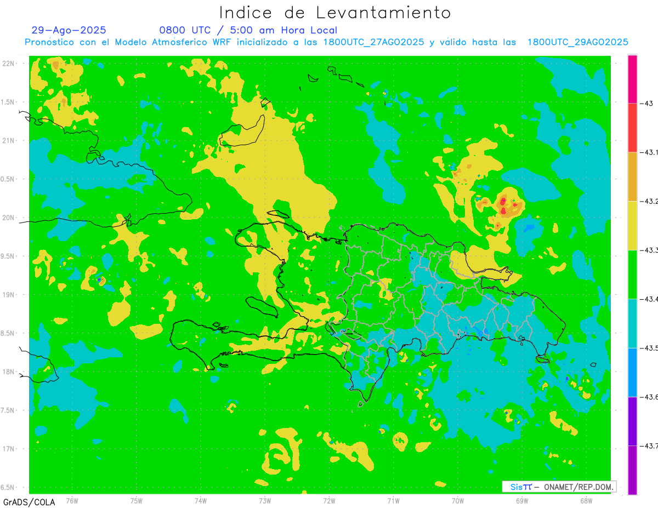658x508 pixels.
Task: Click the title 'Indice de Levantamiento'
Action: click(335, 12)
